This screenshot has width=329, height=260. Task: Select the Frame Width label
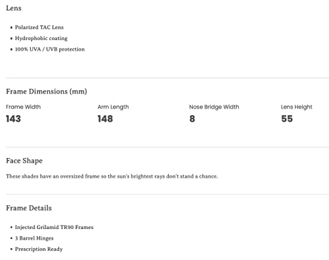point(23,107)
